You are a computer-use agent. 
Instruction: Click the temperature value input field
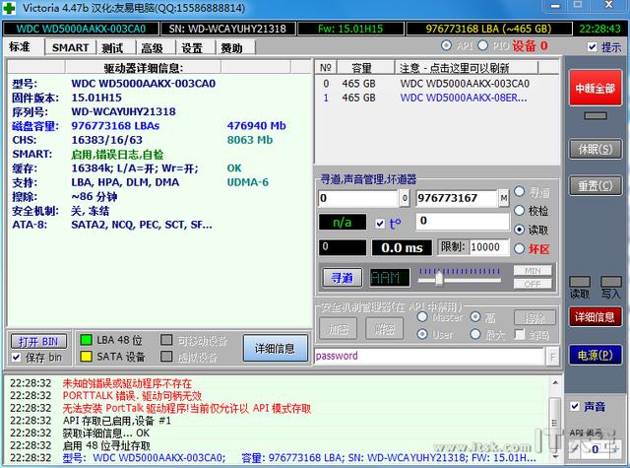click(x=463, y=221)
